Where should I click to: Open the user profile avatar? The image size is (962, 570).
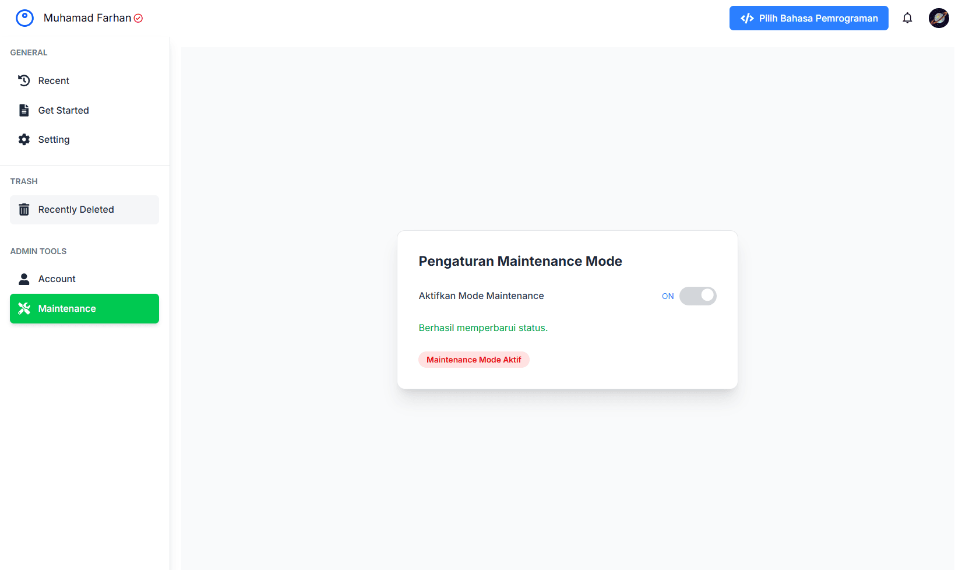click(939, 18)
